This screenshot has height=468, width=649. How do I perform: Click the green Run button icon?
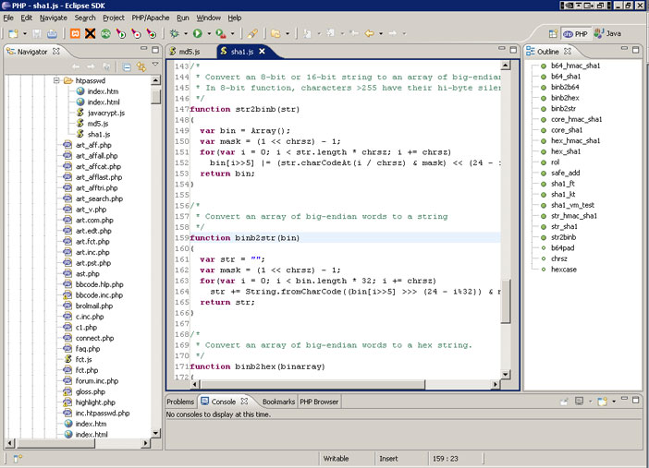click(198, 33)
